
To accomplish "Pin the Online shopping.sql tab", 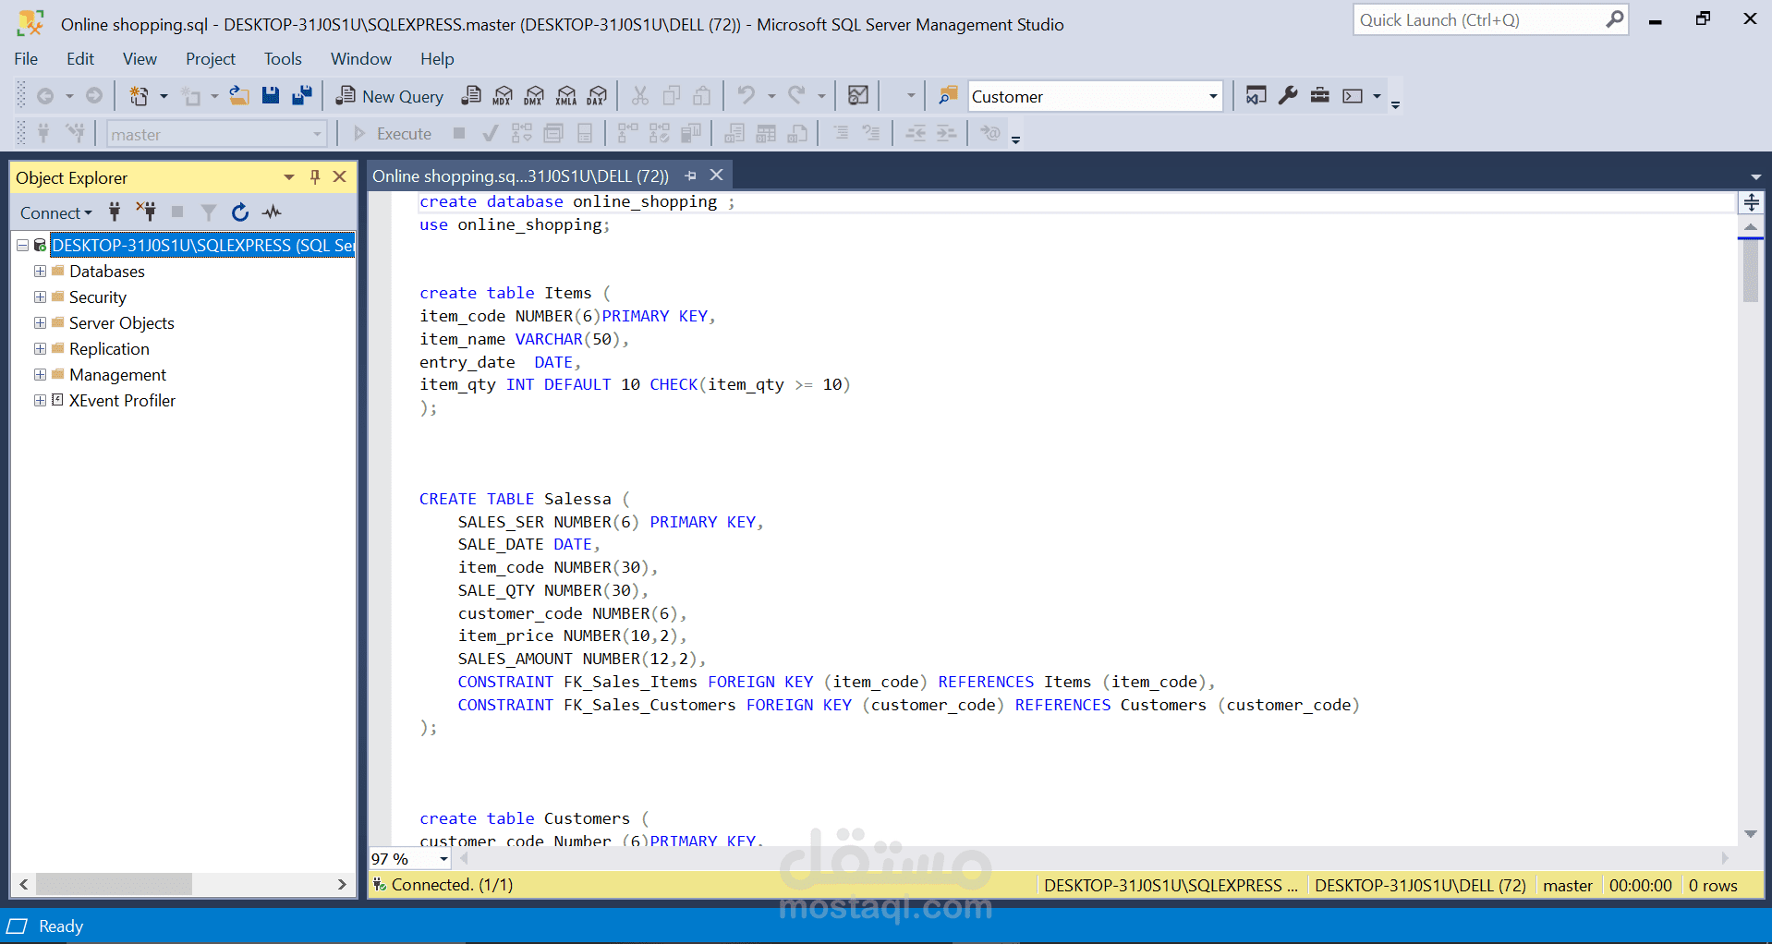I will (x=690, y=175).
